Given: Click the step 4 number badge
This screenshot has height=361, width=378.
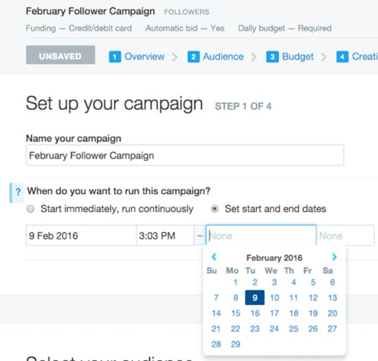Looking at the screenshot, I should pyautogui.click(x=342, y=57).
